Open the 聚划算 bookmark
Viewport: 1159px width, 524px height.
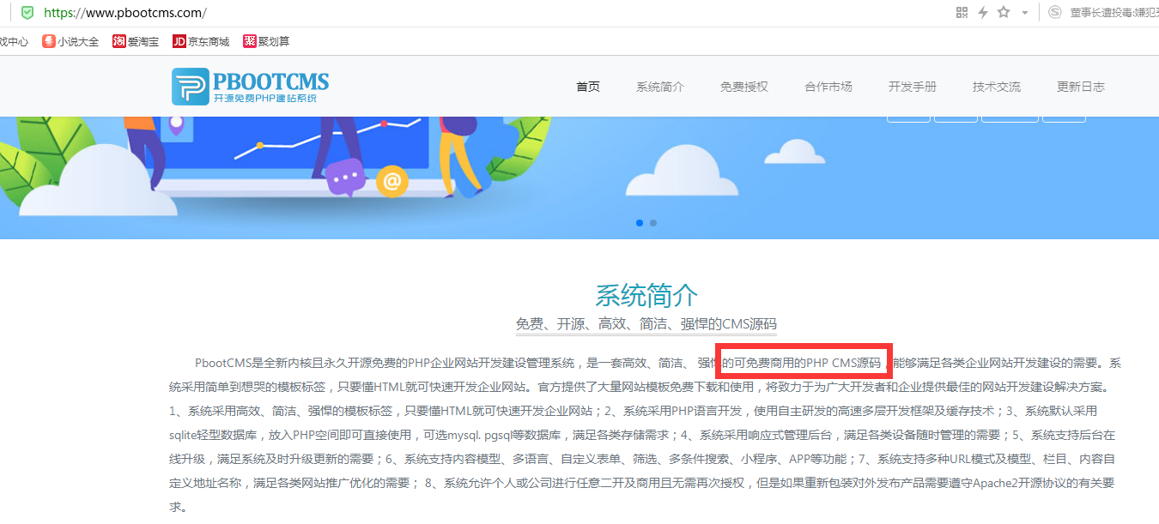(x=266, y=41)
